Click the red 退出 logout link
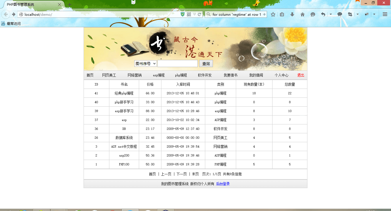The width and height of the screenshot is (391, 211). [x=301, y=75]
